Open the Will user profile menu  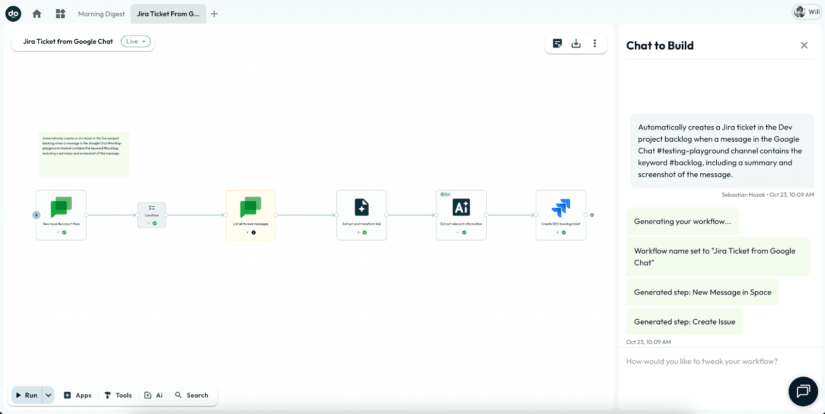point(806,12)
